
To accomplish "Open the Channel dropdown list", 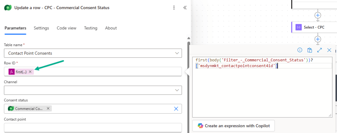I will coord(177,90).
